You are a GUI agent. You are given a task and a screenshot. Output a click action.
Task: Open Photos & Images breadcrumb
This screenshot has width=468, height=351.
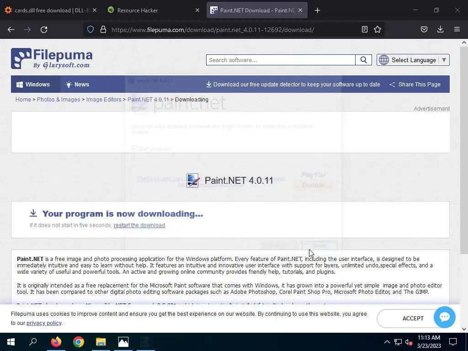tap(58, 99)
